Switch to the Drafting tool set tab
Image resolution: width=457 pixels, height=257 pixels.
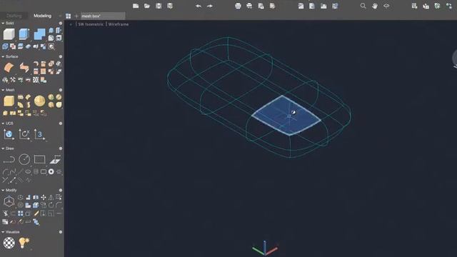(14, 16)
